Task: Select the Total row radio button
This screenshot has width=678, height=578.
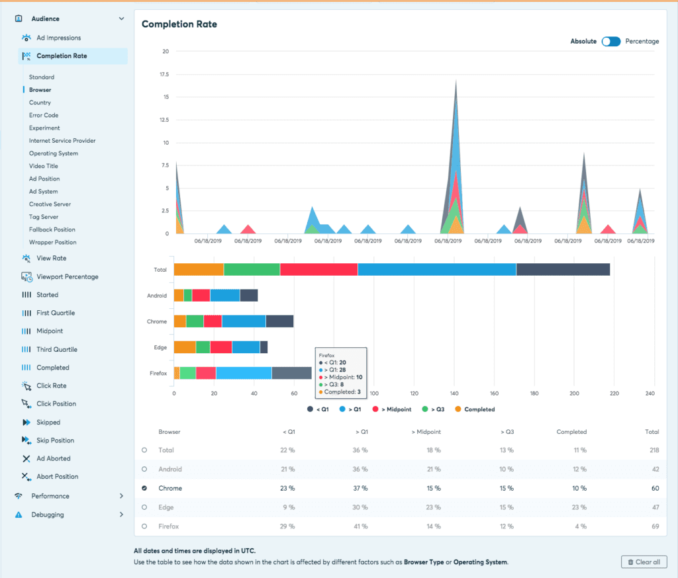Action: tap(144, 450)
